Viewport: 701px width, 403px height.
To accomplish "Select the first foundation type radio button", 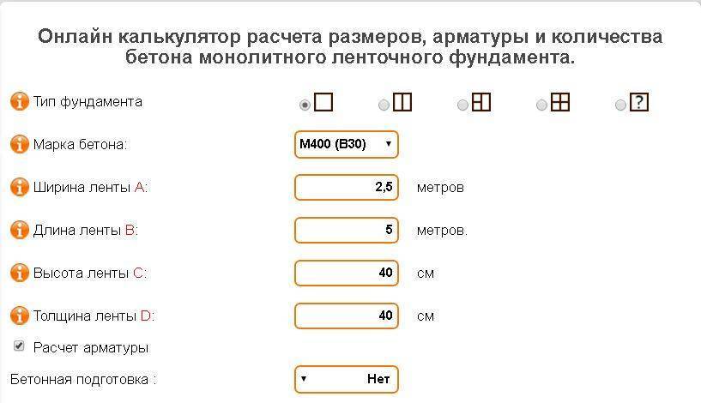I will tap(305, 105).
